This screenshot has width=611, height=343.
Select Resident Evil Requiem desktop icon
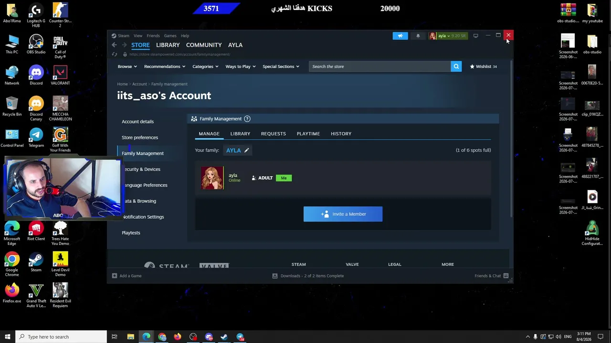click(x=60, y=296)
